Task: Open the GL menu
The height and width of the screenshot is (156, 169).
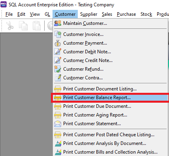Action: pyautogui.click(x=47, y=14)
